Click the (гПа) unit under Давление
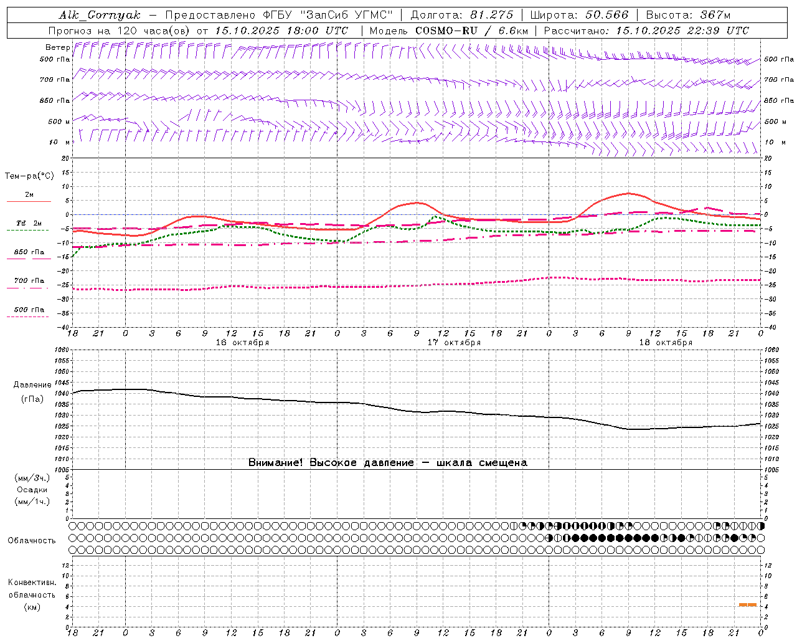Screen dimensions: 797x638 [x=32, y=399]
